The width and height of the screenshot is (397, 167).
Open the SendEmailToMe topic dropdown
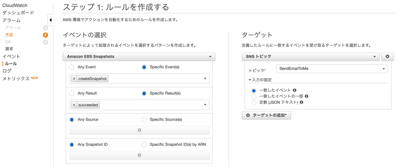click(x=332, y=69)
